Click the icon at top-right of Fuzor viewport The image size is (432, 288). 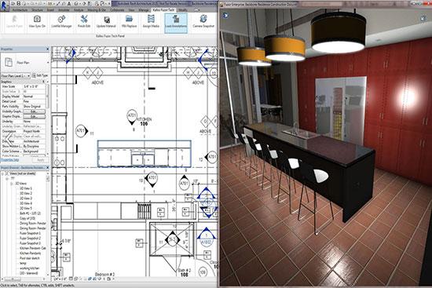(x=423, y=18)
